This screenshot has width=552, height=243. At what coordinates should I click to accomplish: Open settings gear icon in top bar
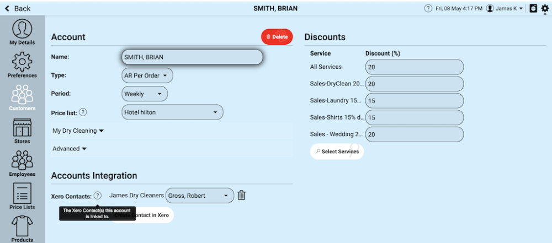[x=545, y=8]
